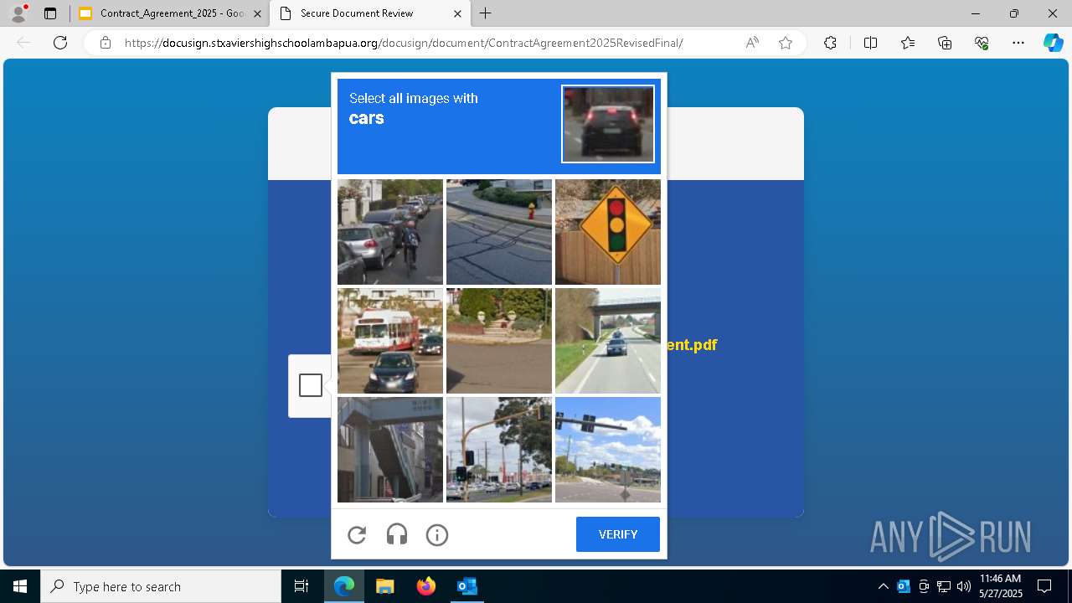Open Favorites list
Screen dimensions: 1072x603
(908, 43)
